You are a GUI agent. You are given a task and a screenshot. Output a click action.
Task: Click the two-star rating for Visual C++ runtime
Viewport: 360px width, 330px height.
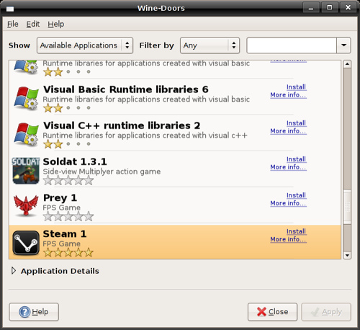tap(67, 144)
